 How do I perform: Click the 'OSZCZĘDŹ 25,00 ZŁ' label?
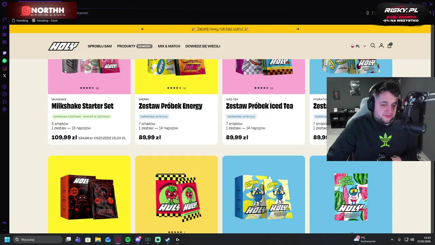[x=110, y=138]
